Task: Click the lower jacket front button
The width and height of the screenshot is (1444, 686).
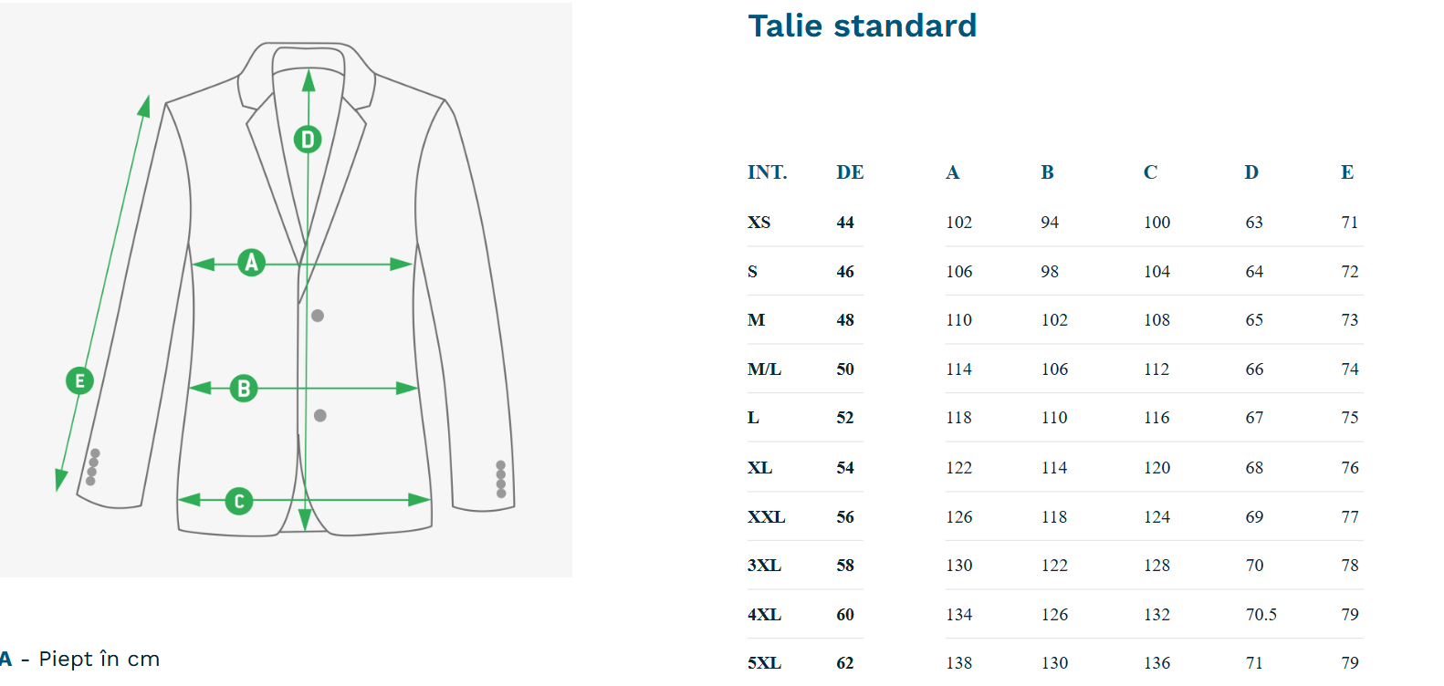Action: pyautogui.click(x=320, y=415)
